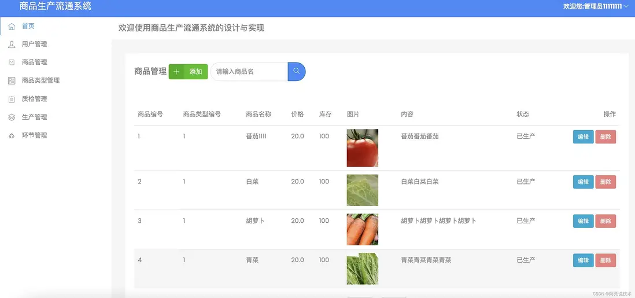Click the 商品类型编号 column header
635x298 pixels.
click(x=202, y=115)
